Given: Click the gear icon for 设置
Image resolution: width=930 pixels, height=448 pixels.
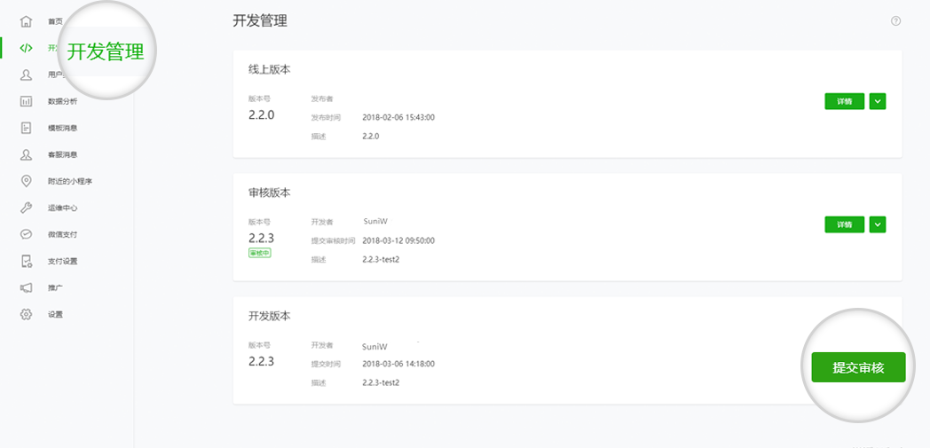Looking at the screenshot, I should [x=27, y=314].
